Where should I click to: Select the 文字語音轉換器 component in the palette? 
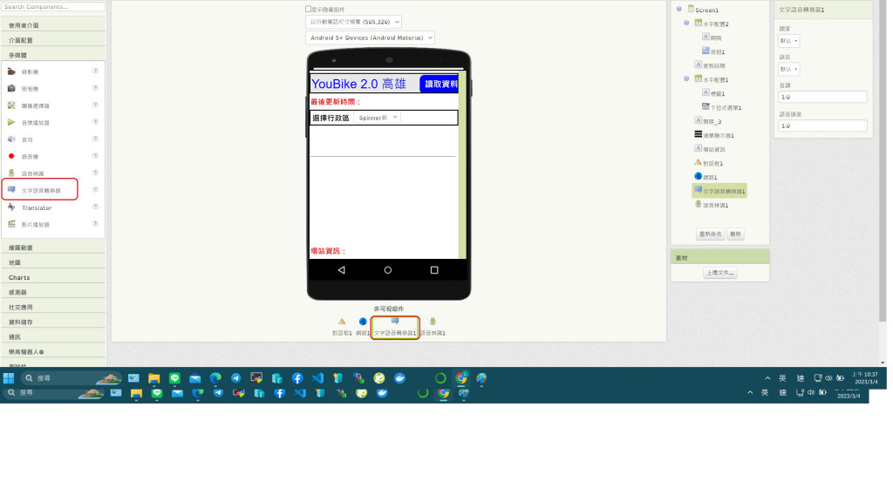[40, 191]
